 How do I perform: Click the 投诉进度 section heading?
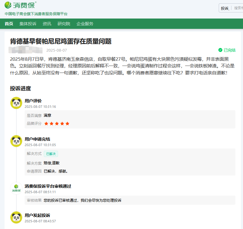tap(20, 88)
